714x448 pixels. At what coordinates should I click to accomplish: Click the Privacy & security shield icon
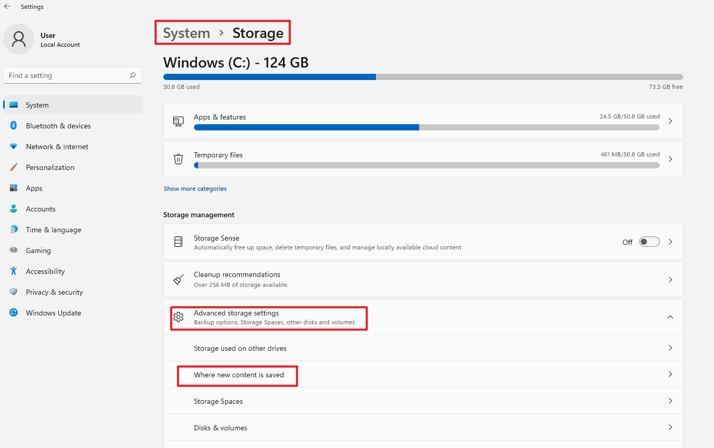[x=14, y=292]
